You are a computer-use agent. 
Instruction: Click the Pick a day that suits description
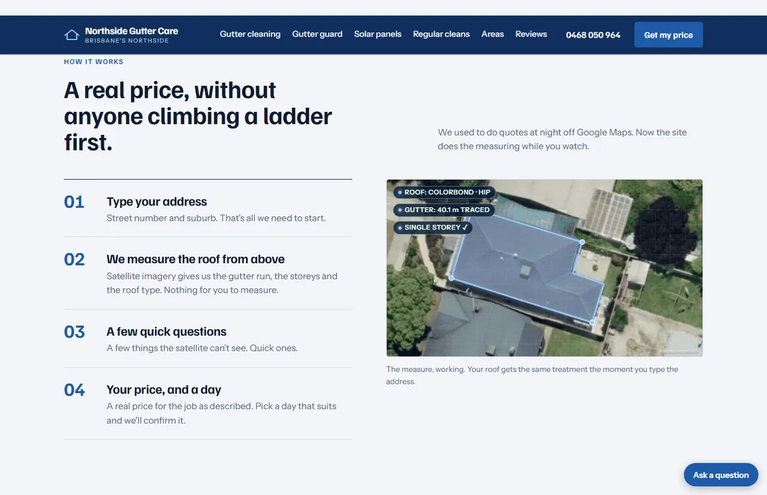[x=221, y=413]
